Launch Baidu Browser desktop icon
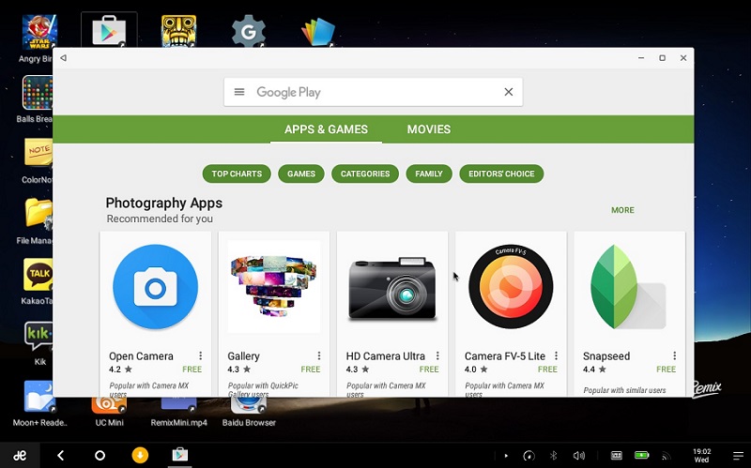This screenshot has width=751, height=468. click(249, 405)
